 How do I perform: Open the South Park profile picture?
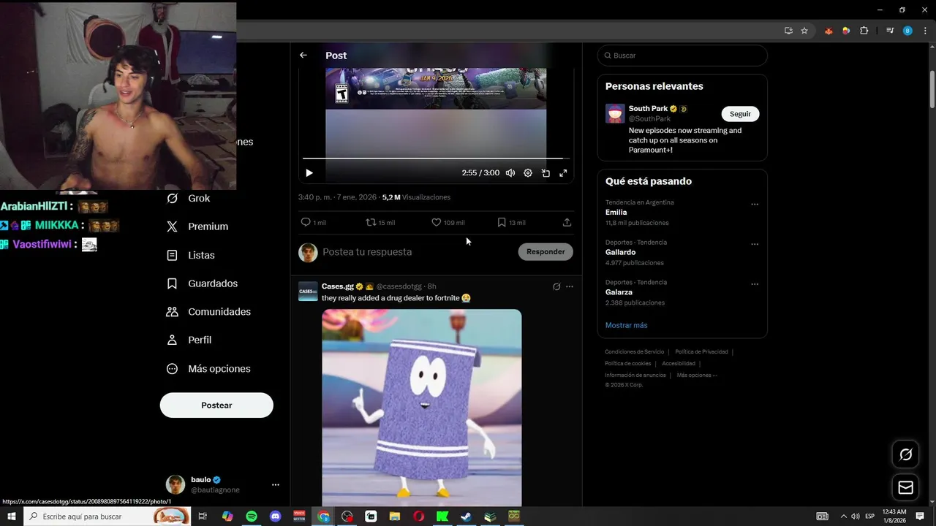click(615, 113)
